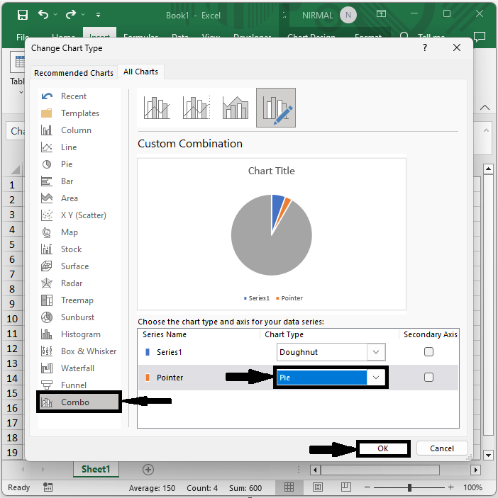Viewport: 498px width, 498px height.
Task: Click horizontal scrollbar right arrow
Action: (x=476, y=470)
